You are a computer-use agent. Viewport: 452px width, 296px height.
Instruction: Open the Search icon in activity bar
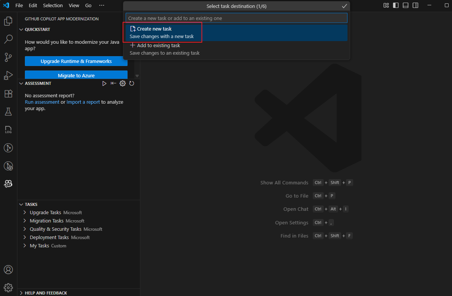pos(8,39)
